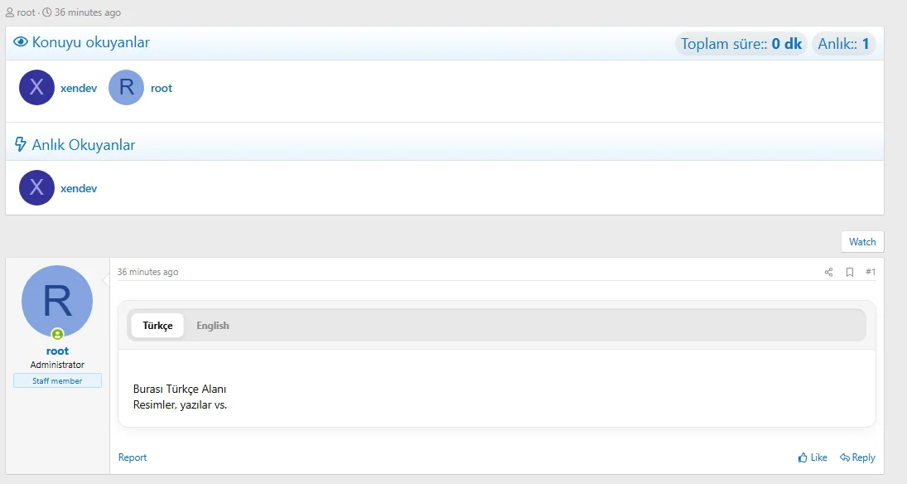The height and width of the screenshot is (484, 907).
Task: Bookmark the post with the bookmark icon
Action: (x=850, y=272)
